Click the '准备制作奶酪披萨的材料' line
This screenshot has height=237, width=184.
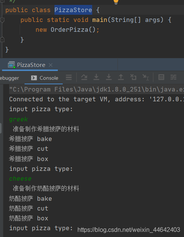[46, 189]
